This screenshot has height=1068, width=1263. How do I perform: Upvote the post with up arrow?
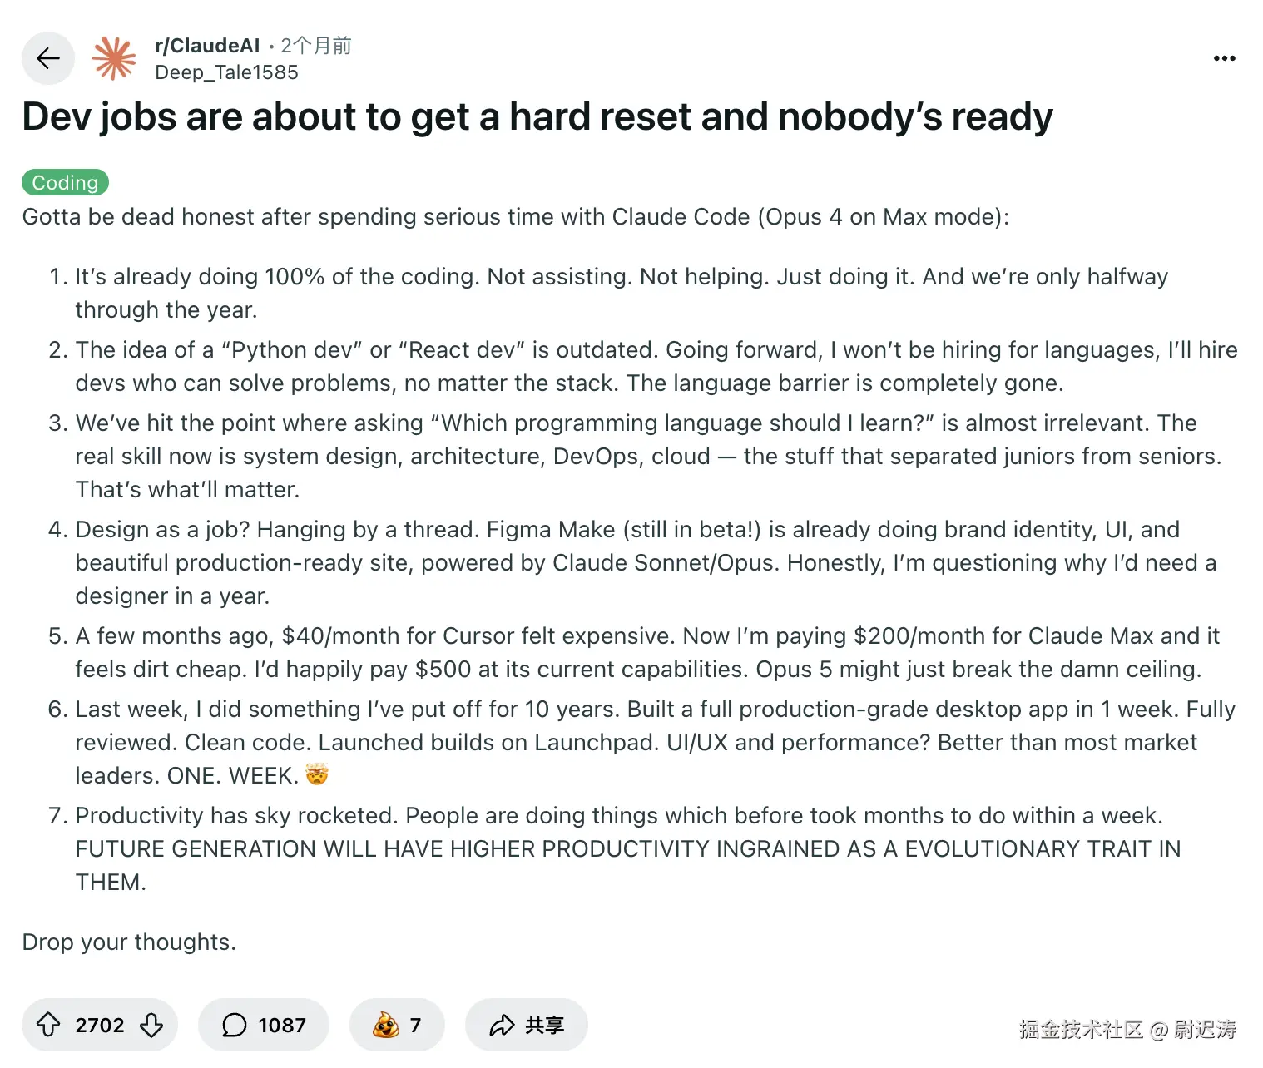48,1025
